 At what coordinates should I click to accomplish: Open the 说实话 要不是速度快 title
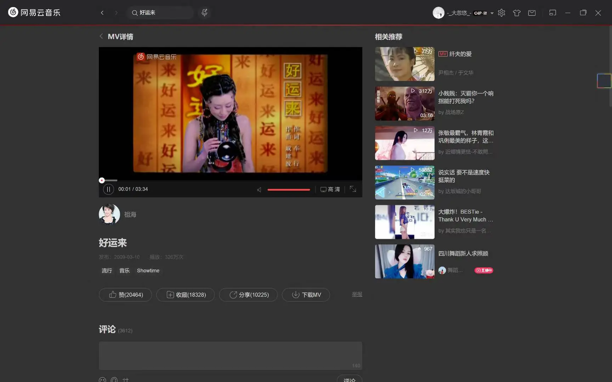pyautogui.click(x=464, y=176)
